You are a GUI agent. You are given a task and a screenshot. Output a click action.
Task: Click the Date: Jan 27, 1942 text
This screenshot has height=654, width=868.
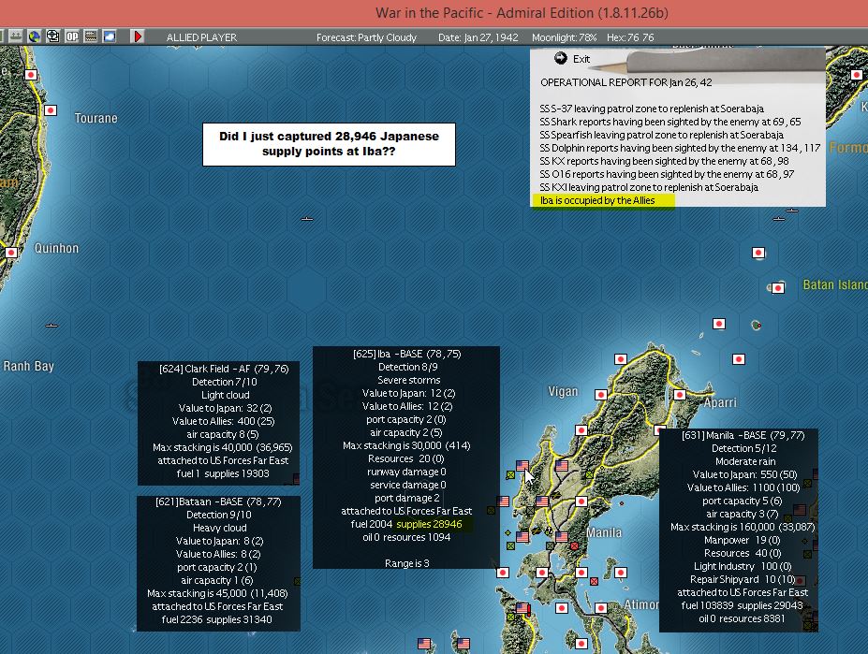click(478, 37)
